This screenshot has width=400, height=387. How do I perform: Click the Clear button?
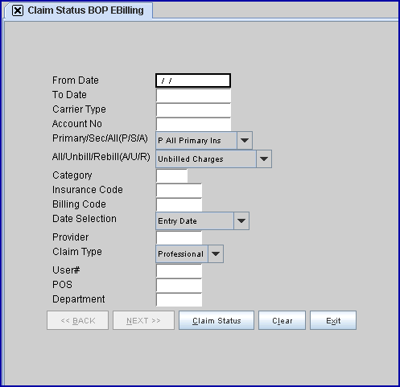(282, 320)
